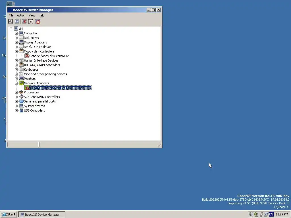Expand the Computer node
This screenshot has width=291, height=218.
(x=16, y=33)
